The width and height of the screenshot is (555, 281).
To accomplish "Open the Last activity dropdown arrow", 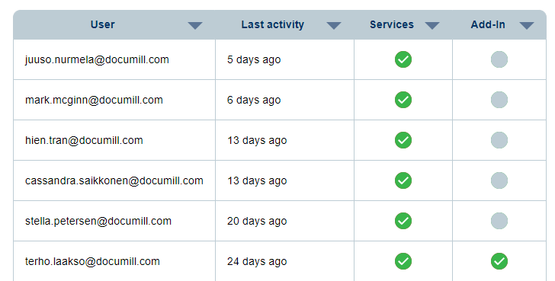I will pyautogui.click(x=334, y=25).
